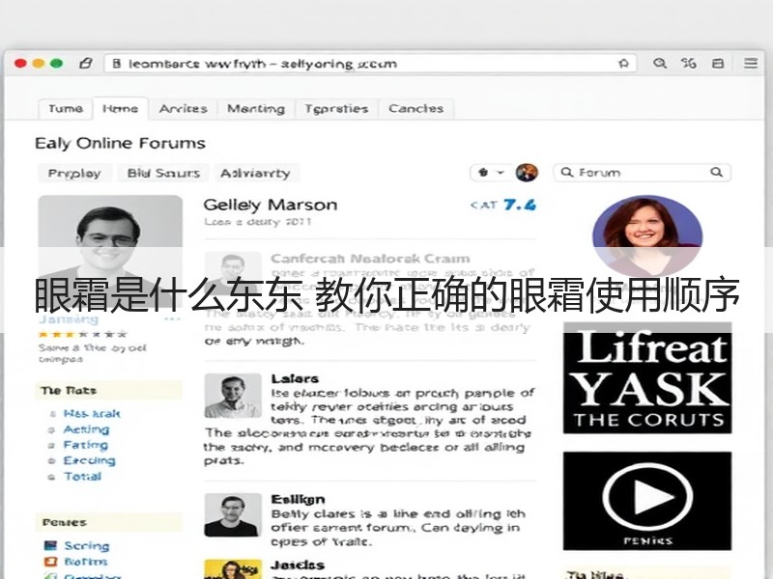The height and width of the screenshot is (579, 773).
Task: Click the Blu Sours filter button
Action: pyautogui.click(x=163, y=174)
